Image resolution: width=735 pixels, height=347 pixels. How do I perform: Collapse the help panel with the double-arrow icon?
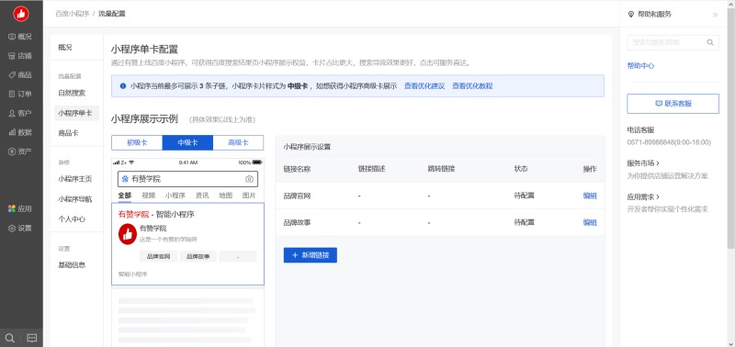click(x=715, y=15)
